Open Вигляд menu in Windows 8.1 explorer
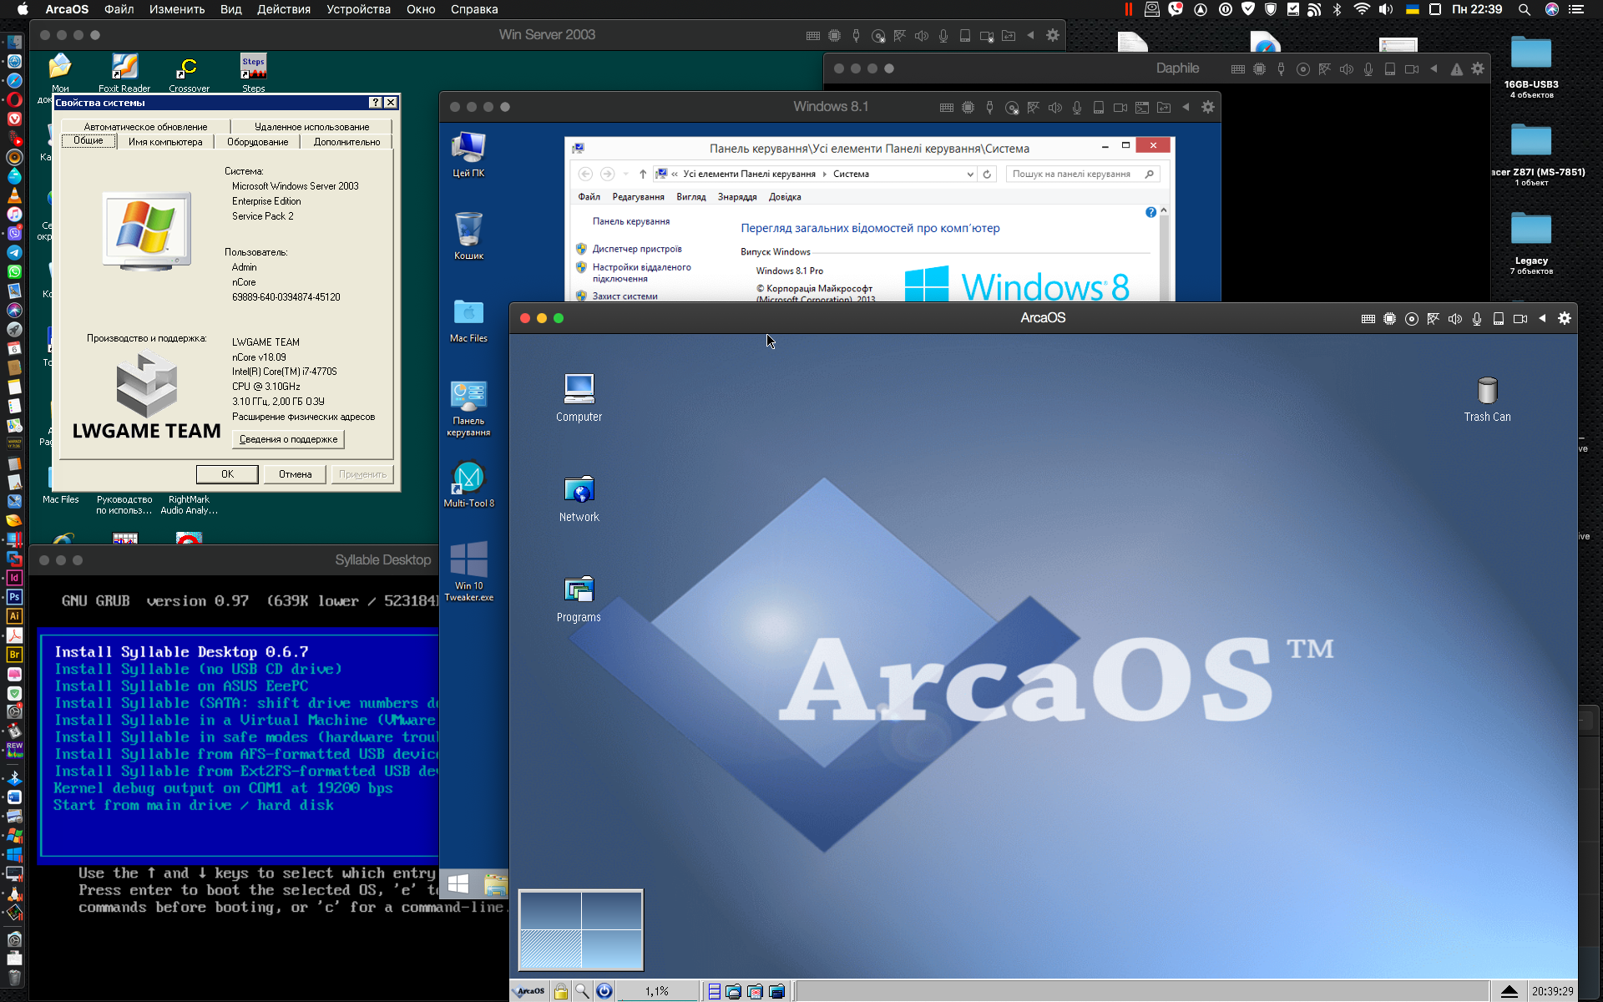Screen dimensions: 1603x1002 [x=690, y=197]
